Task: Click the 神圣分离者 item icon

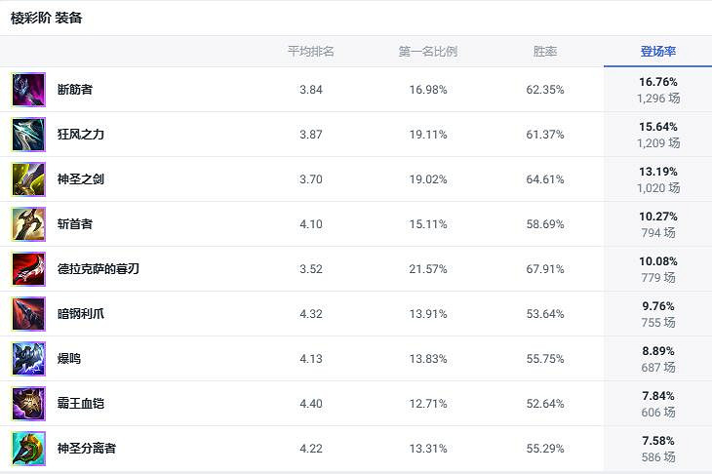Action: [28, 449]
